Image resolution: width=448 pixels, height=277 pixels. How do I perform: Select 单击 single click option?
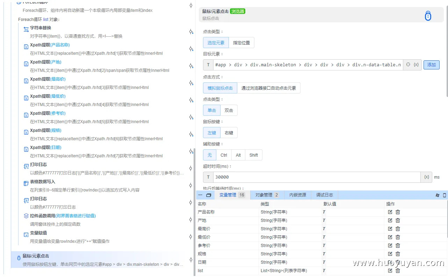click(212, 111)
